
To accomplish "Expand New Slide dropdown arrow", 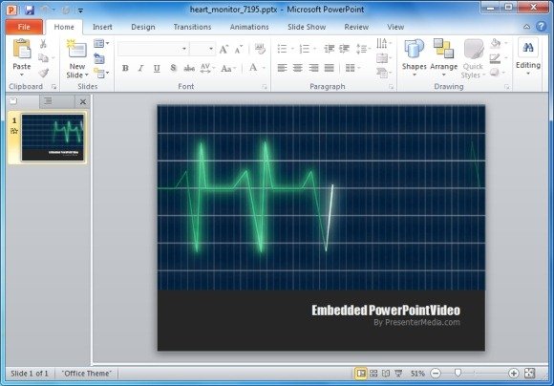I will point(87,75).
